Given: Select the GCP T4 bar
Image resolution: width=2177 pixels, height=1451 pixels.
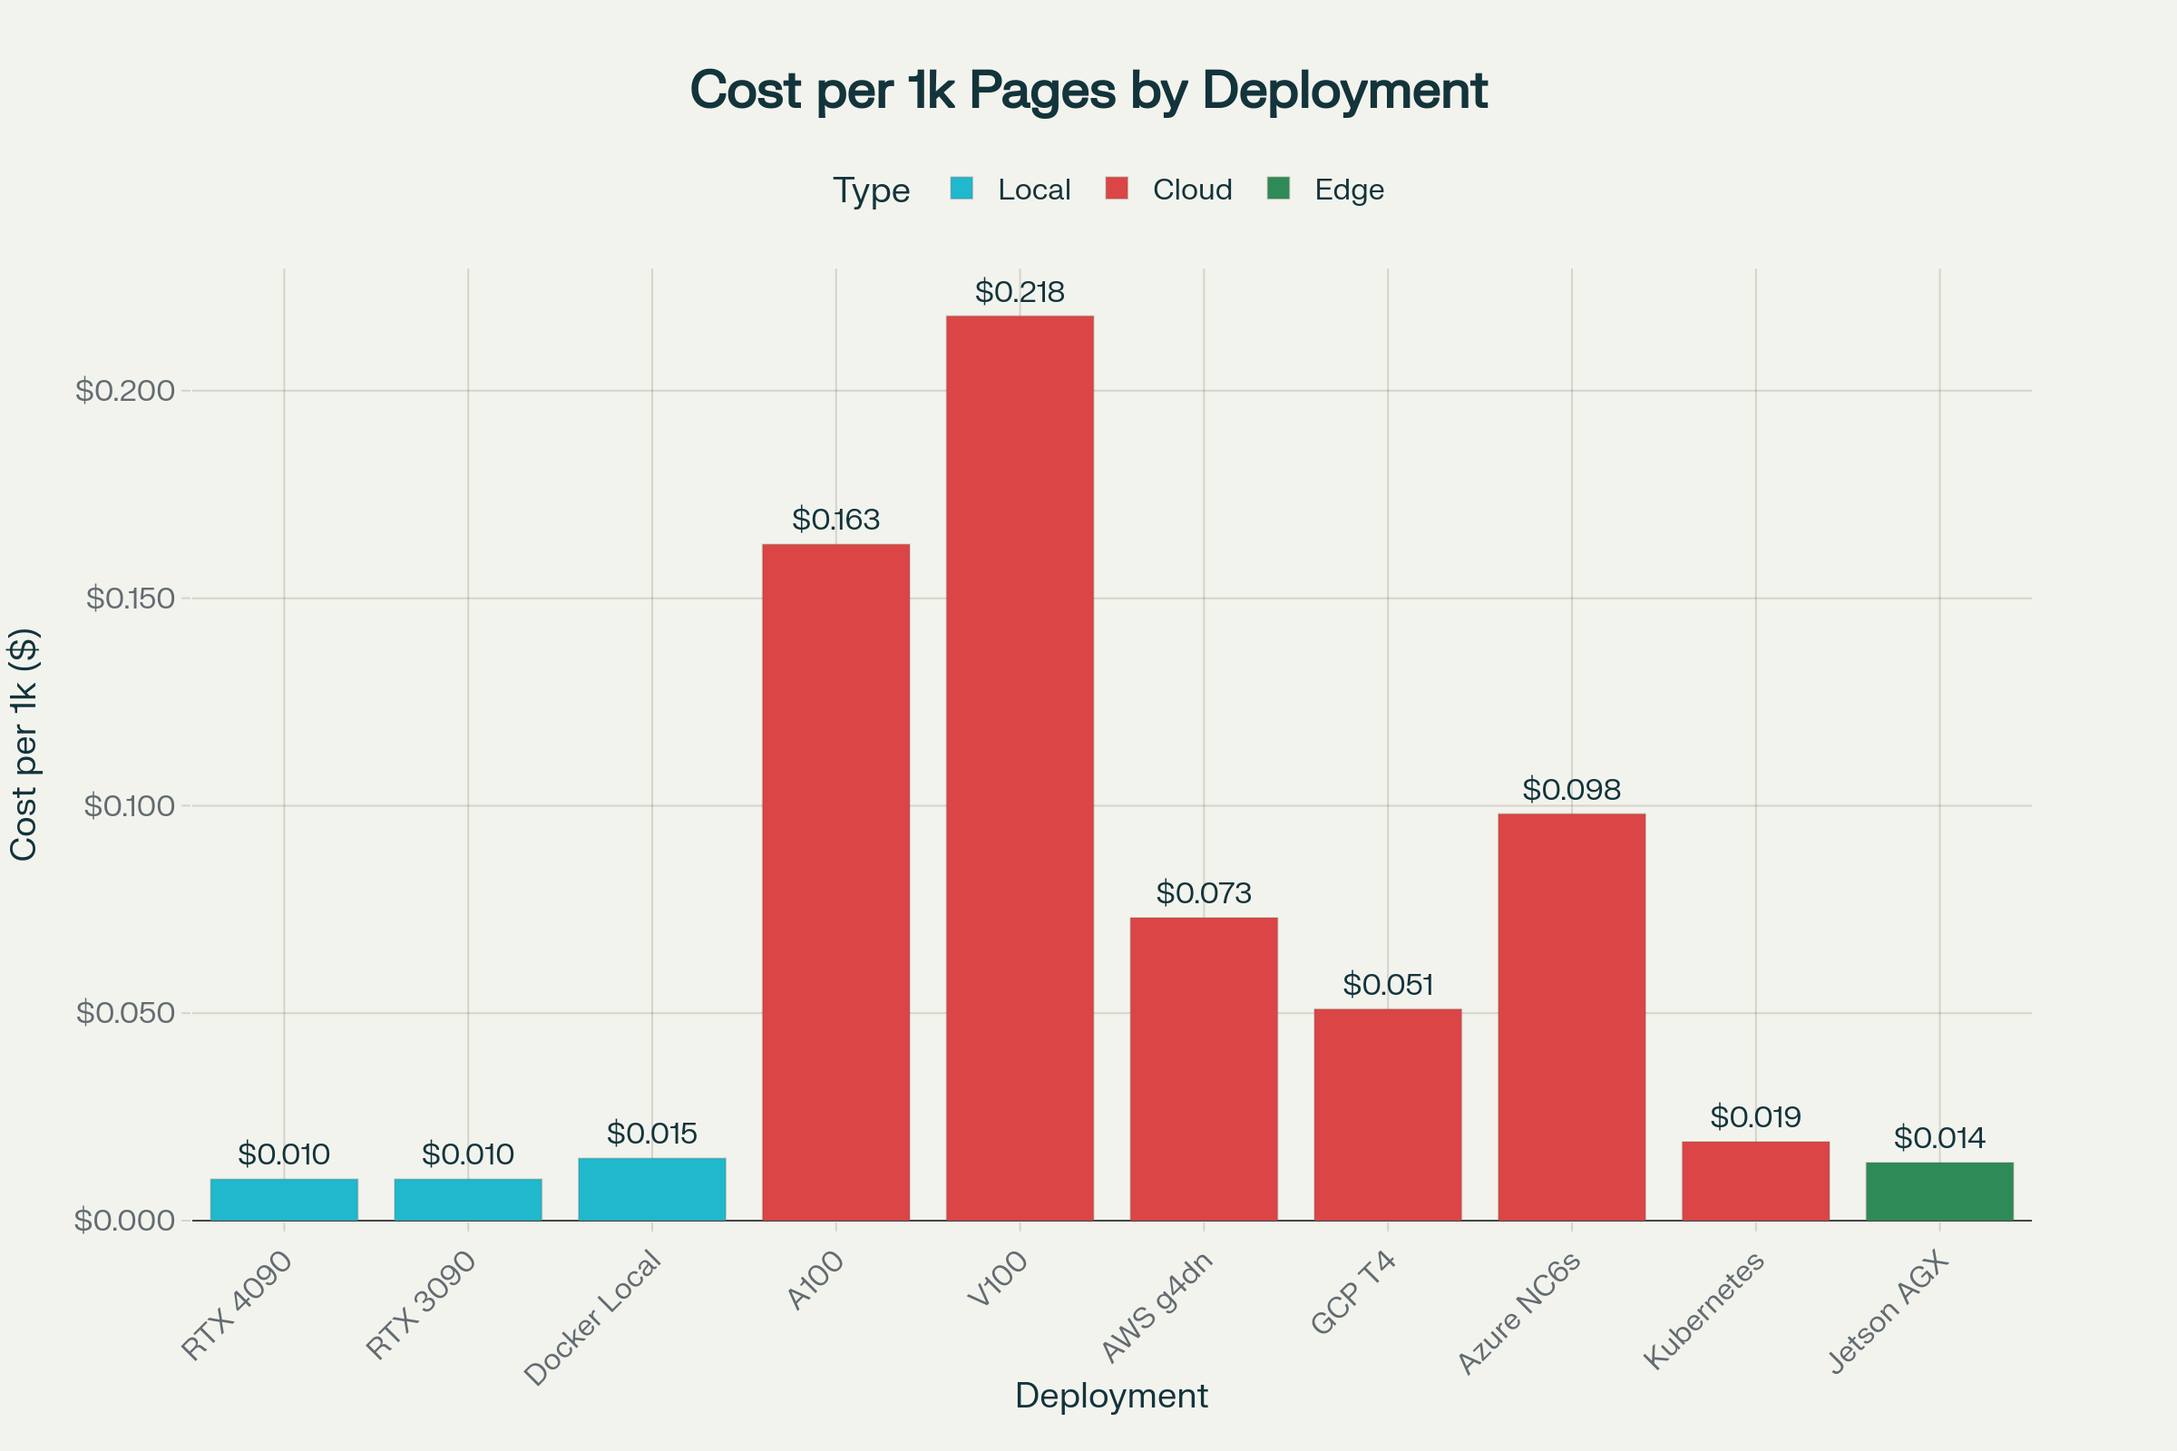Looking at the screenshot, I should (1388, 1115).
